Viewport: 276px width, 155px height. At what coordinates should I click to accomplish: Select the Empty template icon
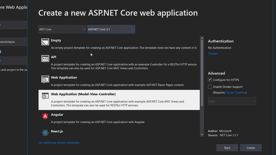pos(45,42)
